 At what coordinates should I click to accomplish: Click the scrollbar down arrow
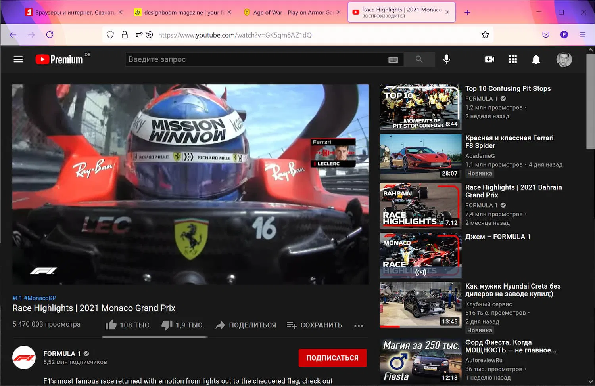point(590,382)
